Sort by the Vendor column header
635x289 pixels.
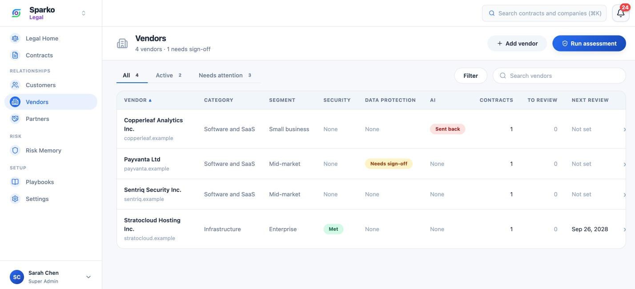(x=138, y=100)
